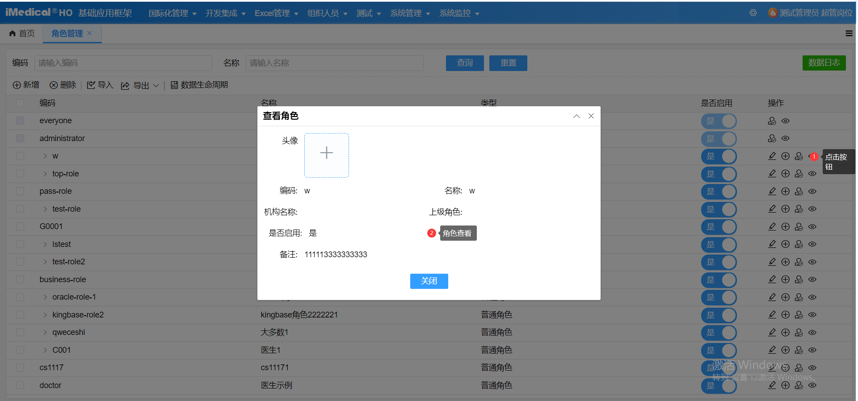Image resolution: width=858 pixels, height=401 pixels.
Task: Open the 国际化管理 menu
Action: coord(172,13)
